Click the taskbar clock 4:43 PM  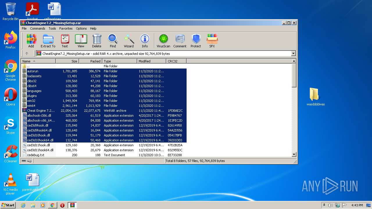pos(357,205)
